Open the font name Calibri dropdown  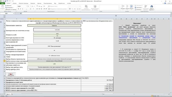[27, 6]
